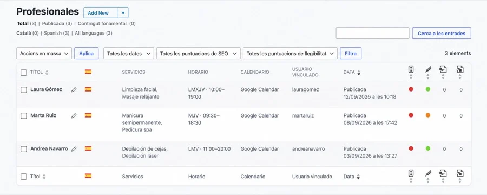Click the LMV · 11:00–20:00 schedule cell
Image resolution: width=487 pixels, height=195 pixels.
209,148
